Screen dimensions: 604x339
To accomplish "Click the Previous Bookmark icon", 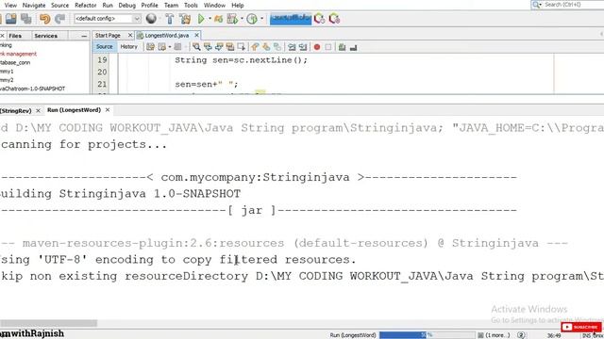I will coord(255,47).
